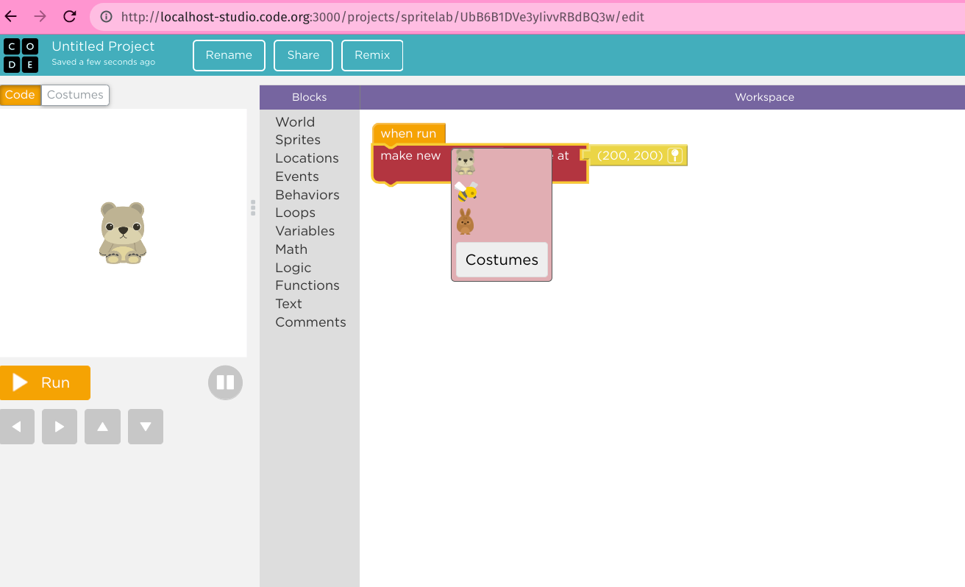
Task: Pause the preview with the pause icon
Action: (x=225, y=383)
